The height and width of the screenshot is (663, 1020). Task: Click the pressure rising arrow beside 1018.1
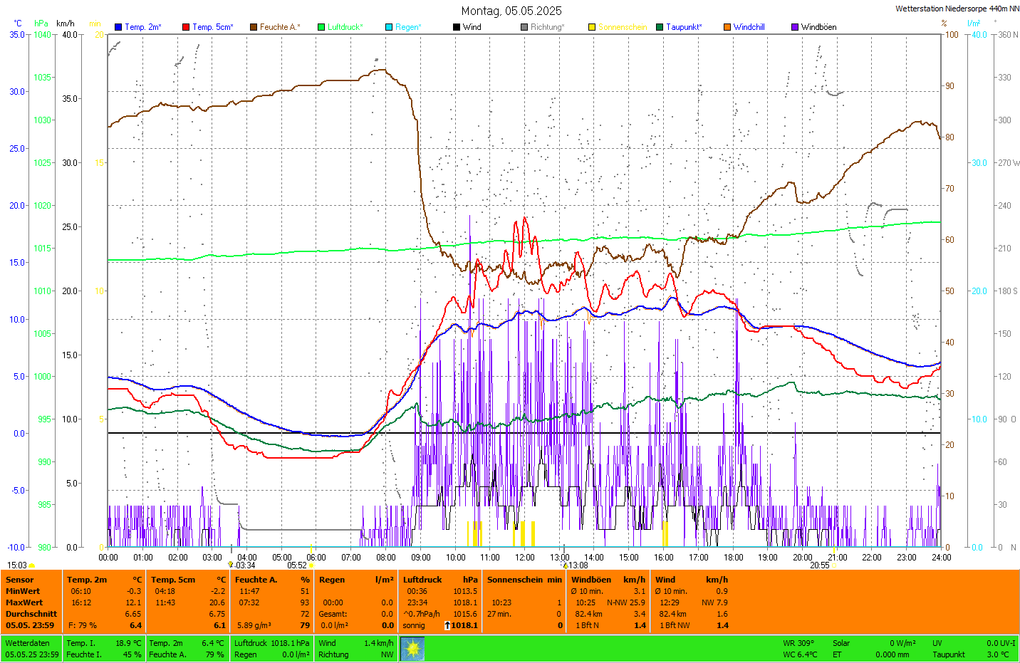[x=447, y=625]
